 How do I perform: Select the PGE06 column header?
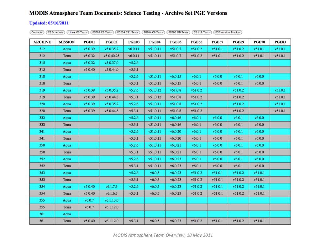(176, 42)
